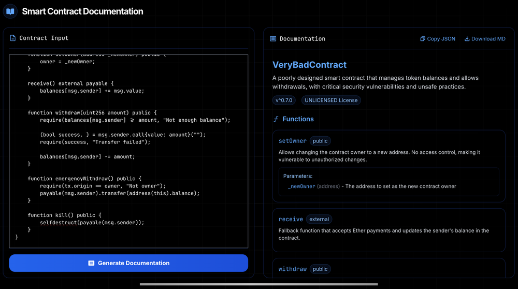This screenshot has height=289, width=518.
Task: Click the 'balances[msg.sender] -= amount;' line
Action: click(88, 157)
